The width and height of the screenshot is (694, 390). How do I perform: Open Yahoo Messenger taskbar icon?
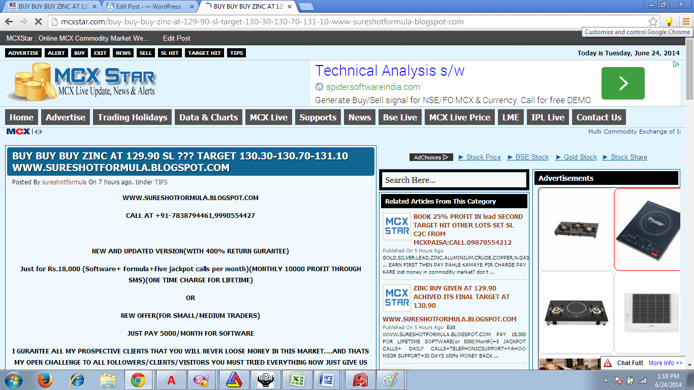tap(201, 380)
